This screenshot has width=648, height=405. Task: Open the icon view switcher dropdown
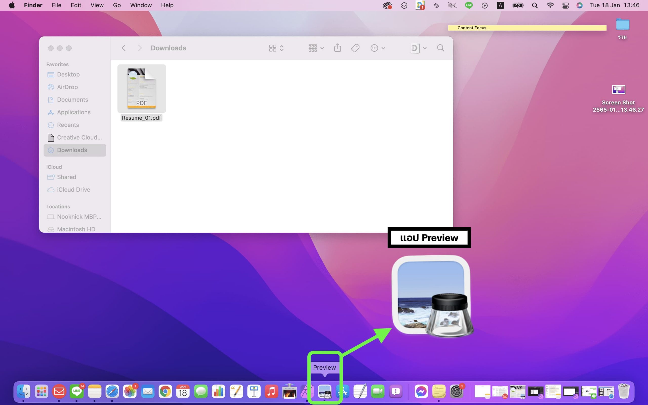276,48
